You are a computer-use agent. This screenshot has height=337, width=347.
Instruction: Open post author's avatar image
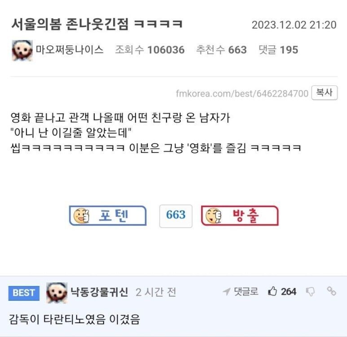click(x=22, y=50)
